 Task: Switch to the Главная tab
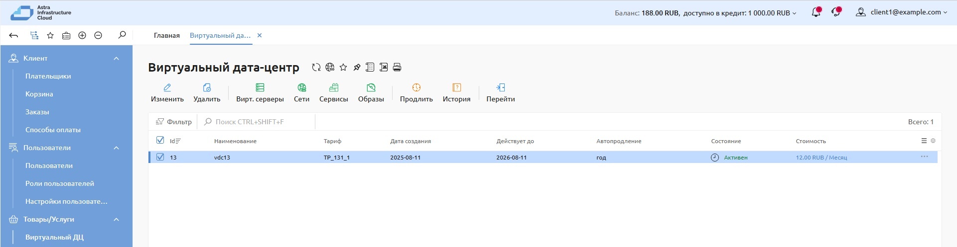[166, 35]
